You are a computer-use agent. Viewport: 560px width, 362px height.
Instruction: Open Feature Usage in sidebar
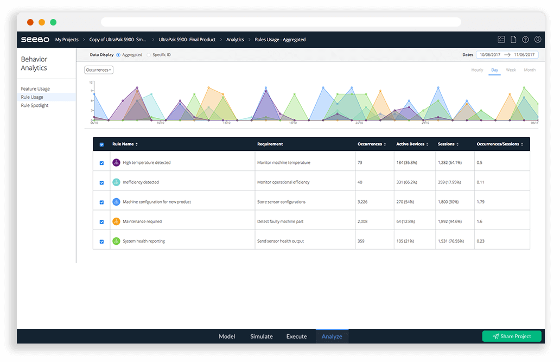pyautogui.click(x=35, y=88)
